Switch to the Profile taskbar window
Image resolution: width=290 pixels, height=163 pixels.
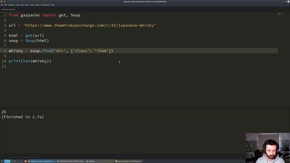point(71,161)
